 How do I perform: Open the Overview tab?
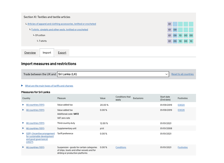pyautogui.click(x=30, y=53)
